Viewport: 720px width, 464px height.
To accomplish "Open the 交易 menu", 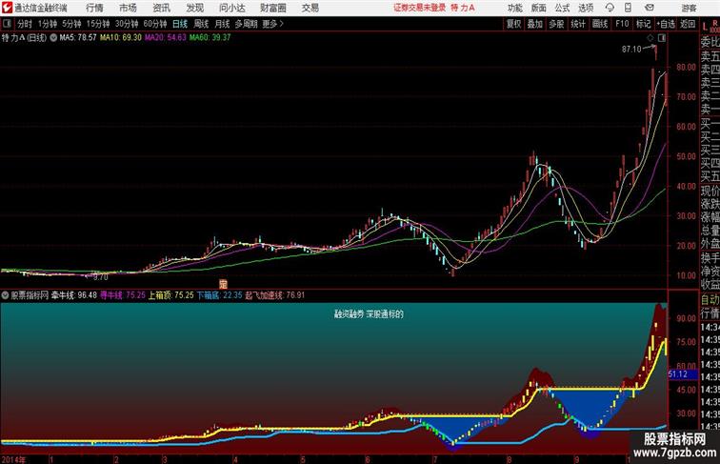I will coord(310,8).
